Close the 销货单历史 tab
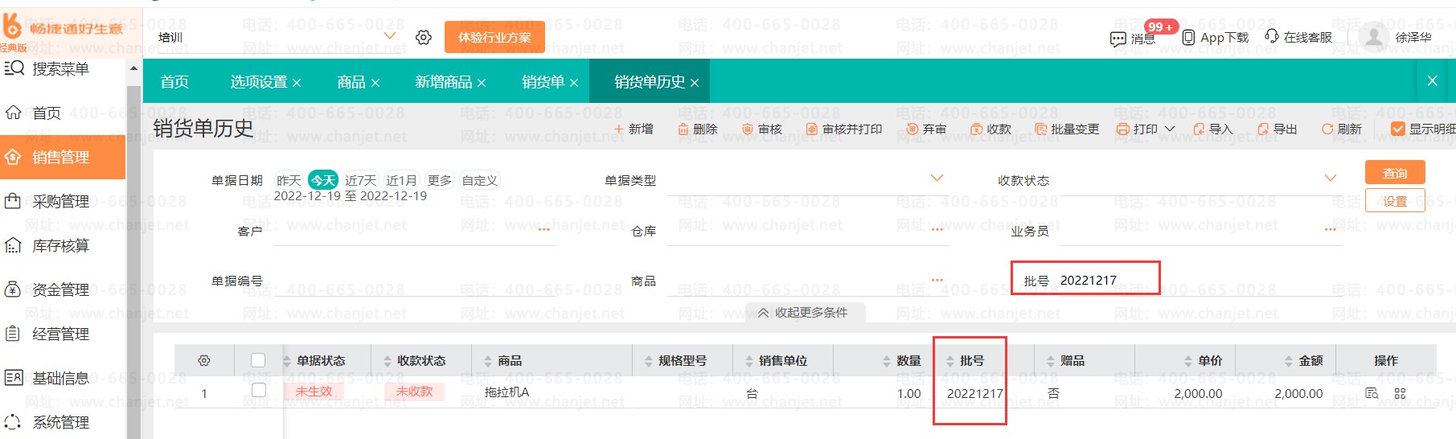The width and height of the screenshot is (1456, 439). [694, 83]
